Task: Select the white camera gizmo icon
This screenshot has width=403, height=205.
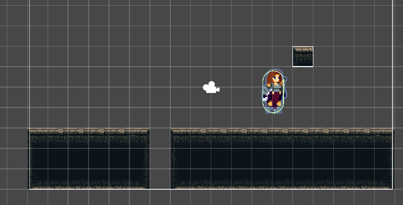Action: tap(211, 88)
